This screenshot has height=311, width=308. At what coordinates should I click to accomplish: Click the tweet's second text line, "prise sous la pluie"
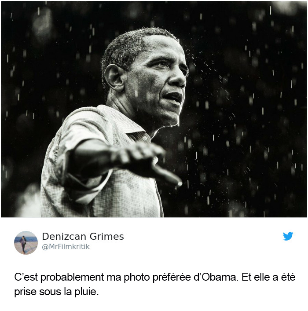[56, 292]
